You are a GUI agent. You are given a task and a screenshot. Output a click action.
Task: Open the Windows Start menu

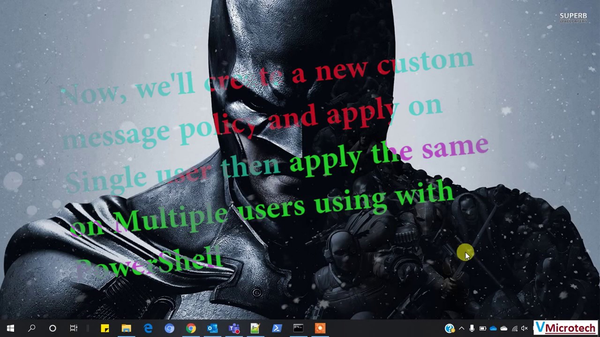point(10,329)
